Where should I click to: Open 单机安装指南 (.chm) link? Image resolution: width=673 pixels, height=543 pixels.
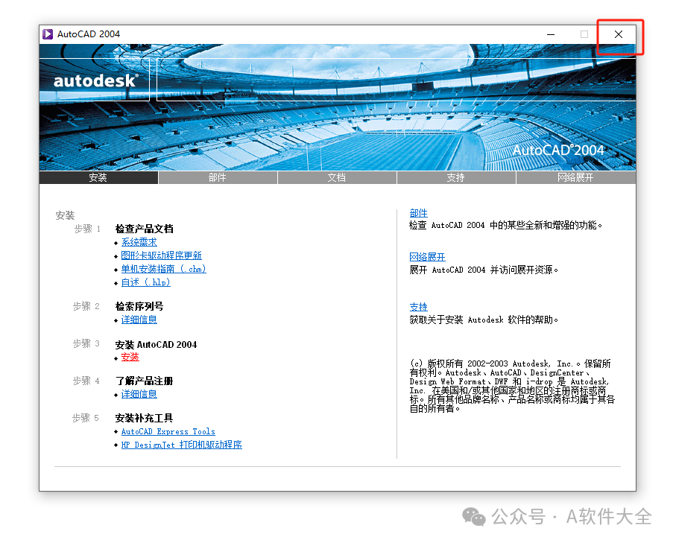[163, 268]
